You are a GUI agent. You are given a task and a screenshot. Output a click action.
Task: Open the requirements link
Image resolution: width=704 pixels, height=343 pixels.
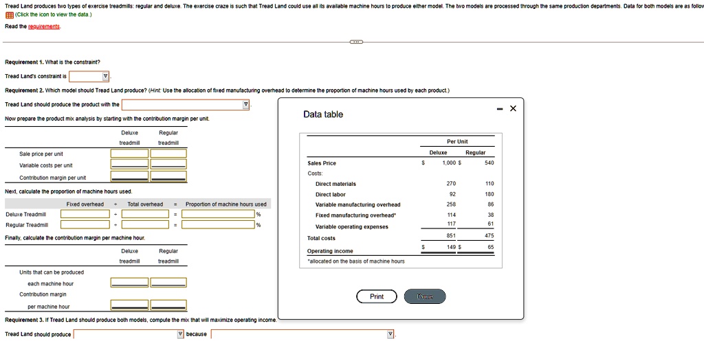[43, 26]
